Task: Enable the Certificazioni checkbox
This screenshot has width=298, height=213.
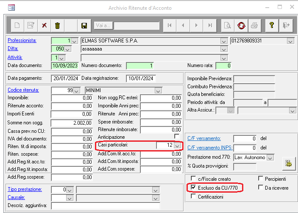Action: [x=193, y=196]
